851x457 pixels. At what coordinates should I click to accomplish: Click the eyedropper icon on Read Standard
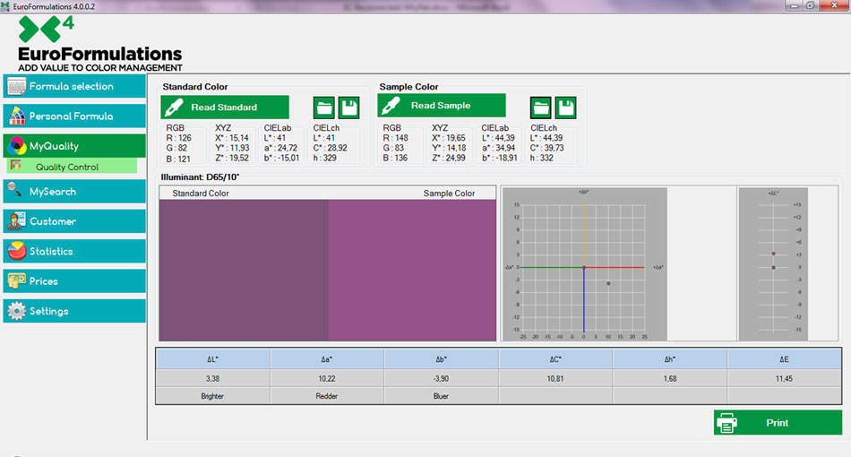(174, 108)
